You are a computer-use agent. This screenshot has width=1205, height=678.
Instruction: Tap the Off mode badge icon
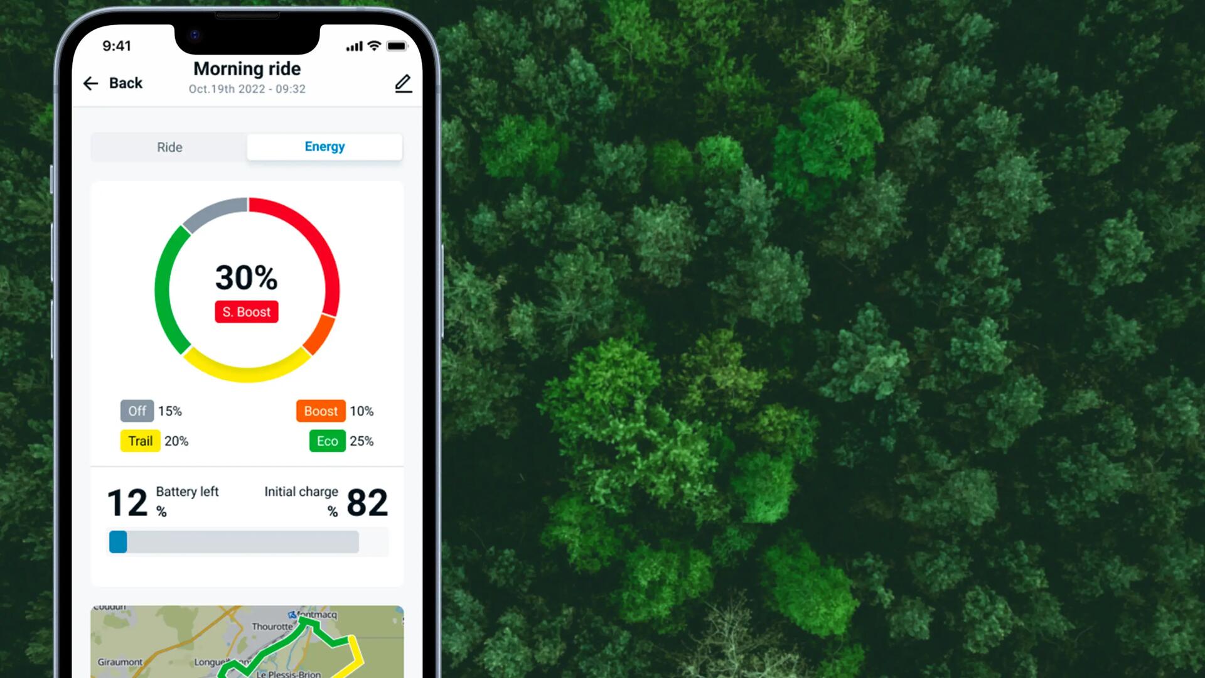pos(134,411)
